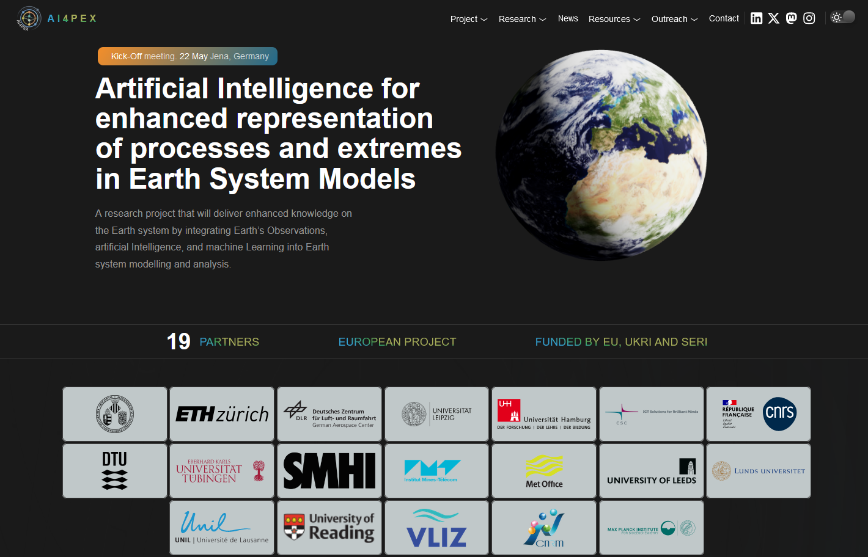This screenshot has height=557, width=868.
Task: Click the research project description paragraph
Action: point(224,239)
